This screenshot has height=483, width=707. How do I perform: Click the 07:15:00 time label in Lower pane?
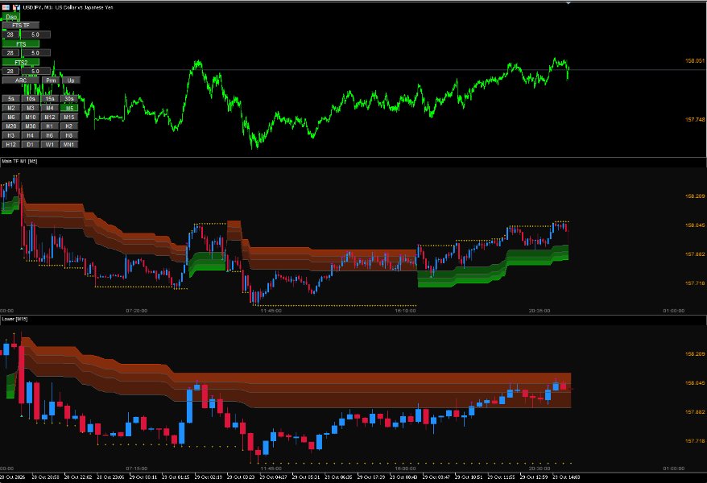(x=137, y=469)
